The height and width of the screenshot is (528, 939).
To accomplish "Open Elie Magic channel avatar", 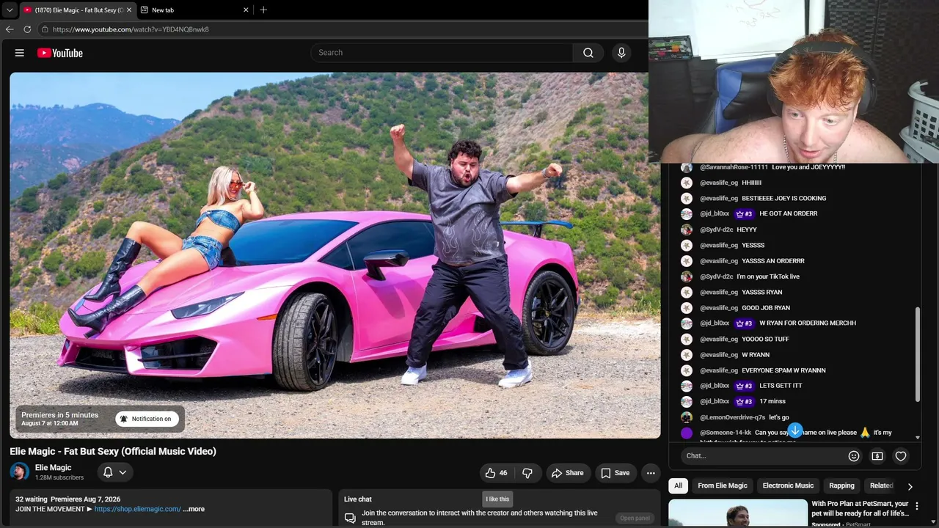I will [20, 472].
